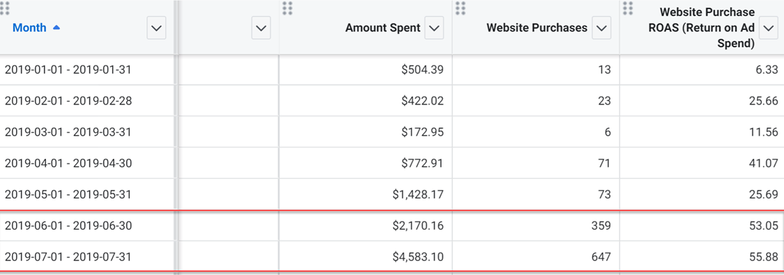
Task: Open the empty second column's dropdown
Action: [260, 29]
